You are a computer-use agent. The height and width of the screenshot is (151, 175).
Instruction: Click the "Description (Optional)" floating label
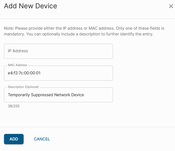[23, 87]
